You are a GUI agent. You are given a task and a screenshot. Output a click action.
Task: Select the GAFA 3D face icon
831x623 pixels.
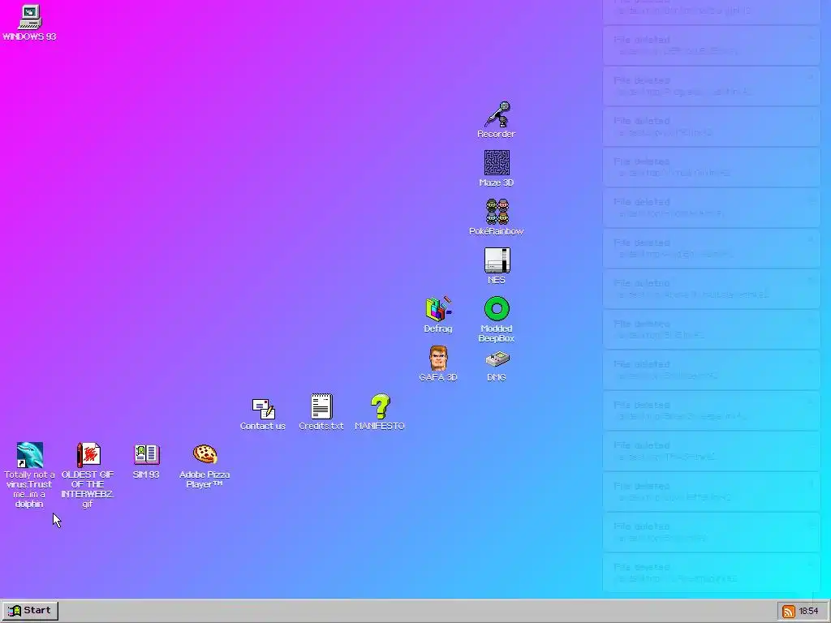tap(438, 358)
